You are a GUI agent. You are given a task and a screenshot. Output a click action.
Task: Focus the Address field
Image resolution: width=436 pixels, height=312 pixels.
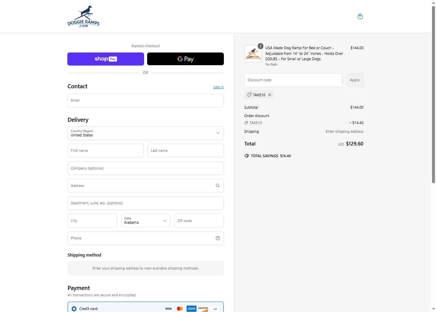(x=145, y=186)
